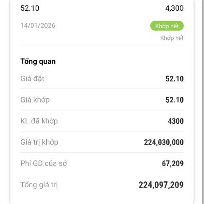Click the Phí GD của sở label
The image size is (204, 204).
pyautogui.click(x=44, y=164)
